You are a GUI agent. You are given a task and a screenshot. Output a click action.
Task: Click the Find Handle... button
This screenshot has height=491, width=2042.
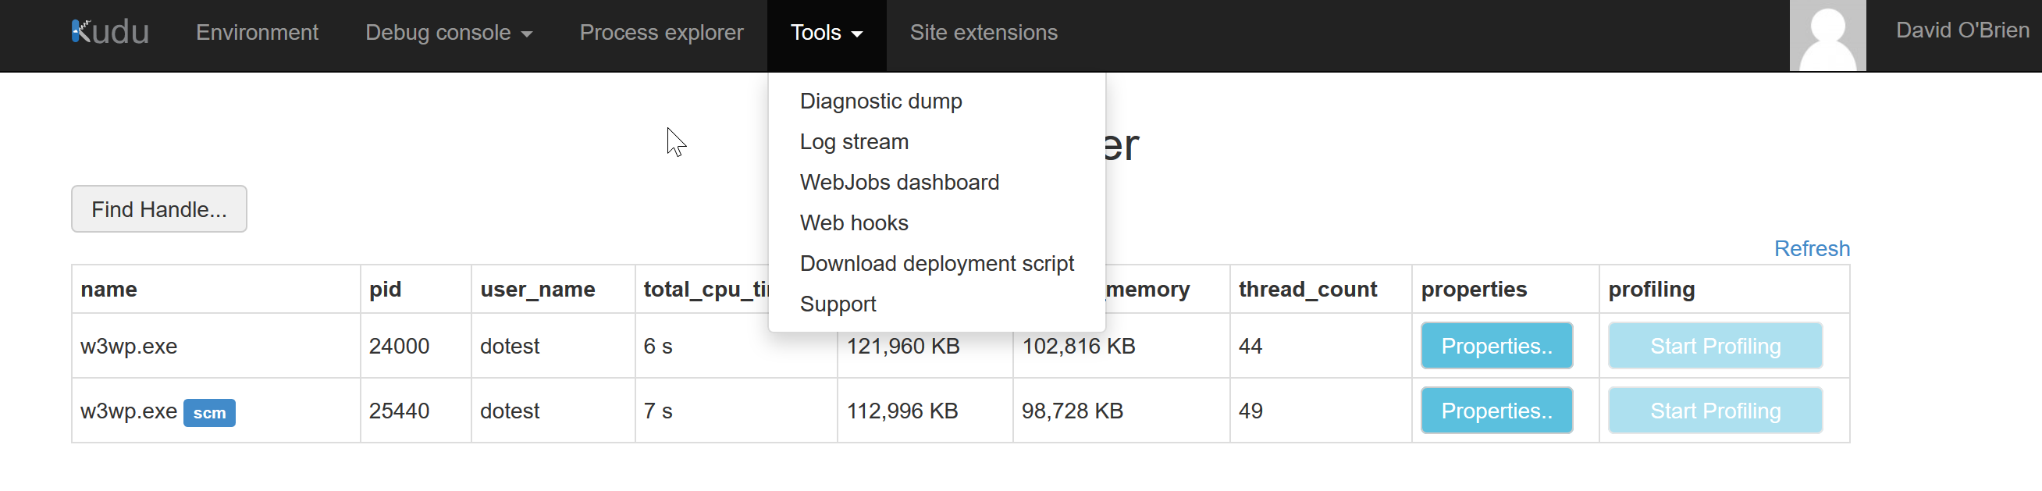(x=159, y=209)
